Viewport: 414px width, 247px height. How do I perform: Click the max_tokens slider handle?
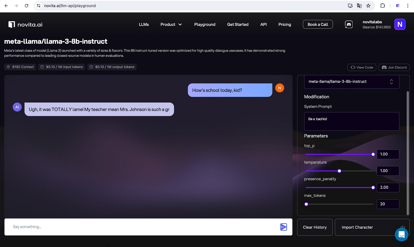tap(306, 204)
